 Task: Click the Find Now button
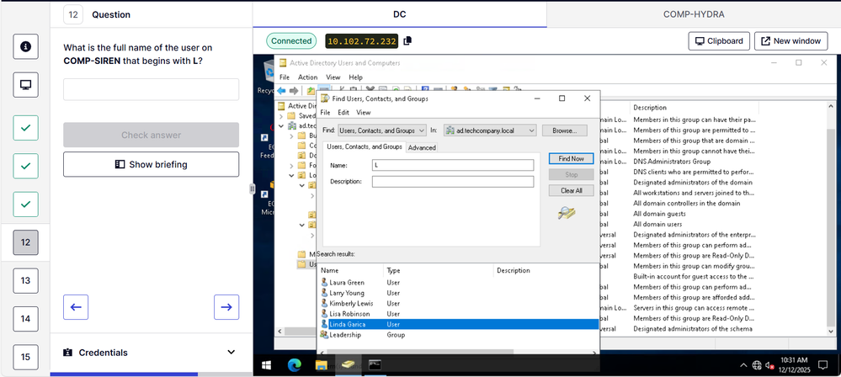(571, 158)
